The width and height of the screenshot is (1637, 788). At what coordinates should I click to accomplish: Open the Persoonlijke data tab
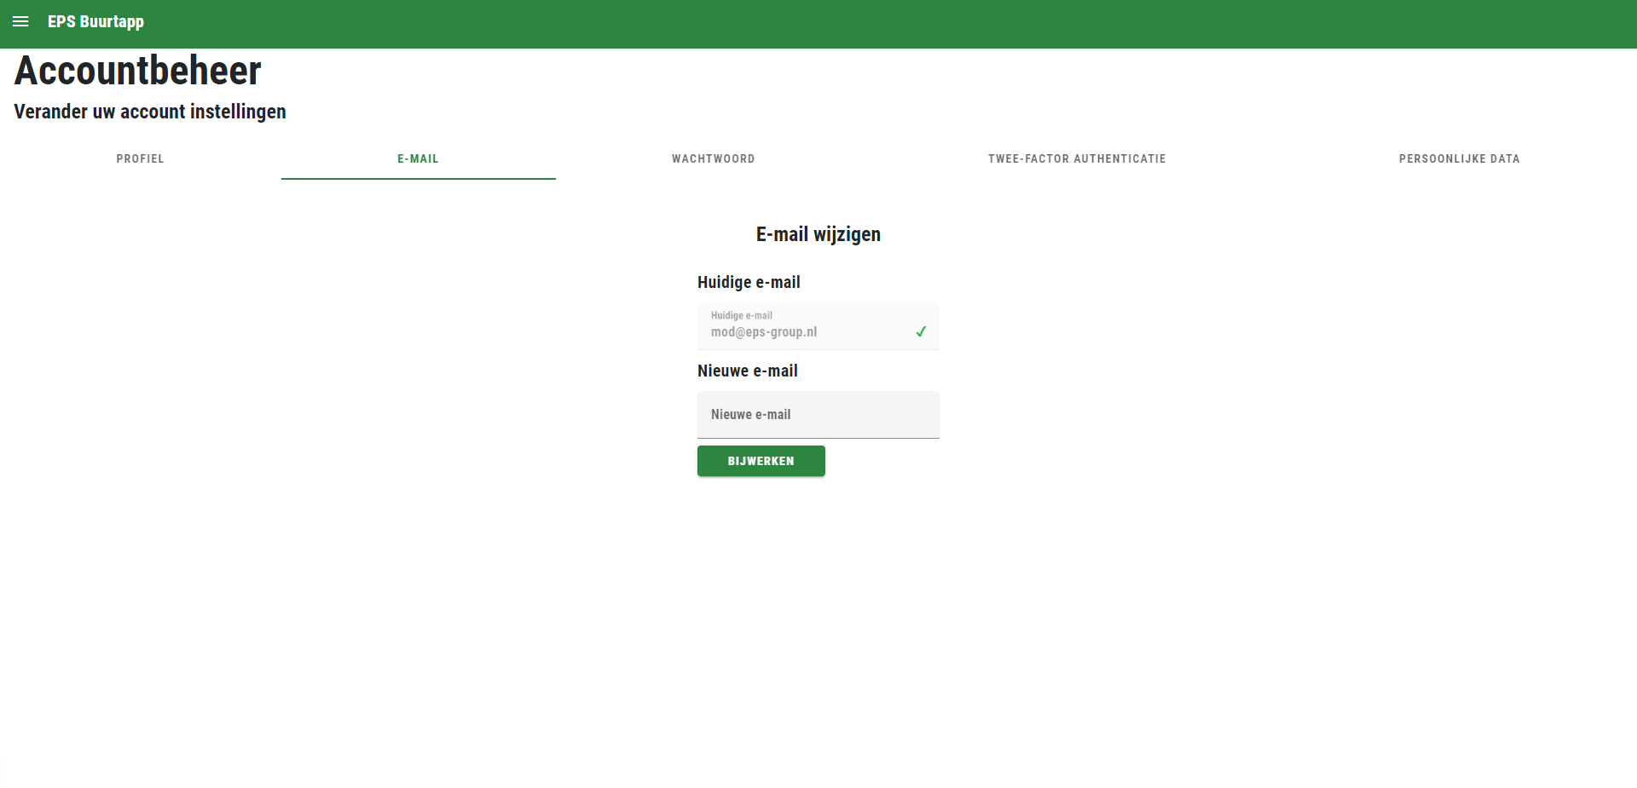click(x=1460, y=158)
